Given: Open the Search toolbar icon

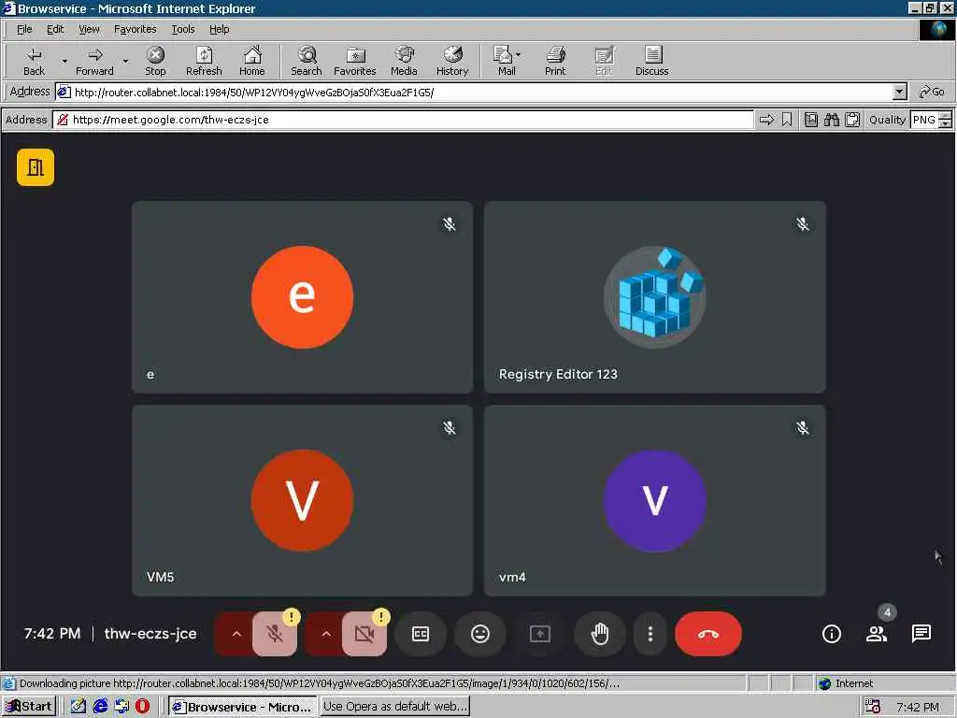Looking at the screenshot, I should click(307, 61).
